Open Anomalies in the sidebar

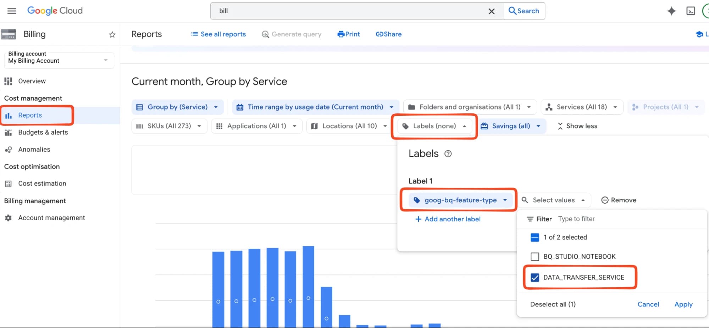pos(34,149)
